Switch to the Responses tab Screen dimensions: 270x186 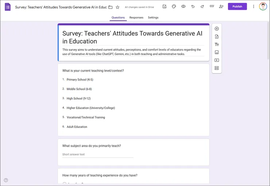point(136,17)
